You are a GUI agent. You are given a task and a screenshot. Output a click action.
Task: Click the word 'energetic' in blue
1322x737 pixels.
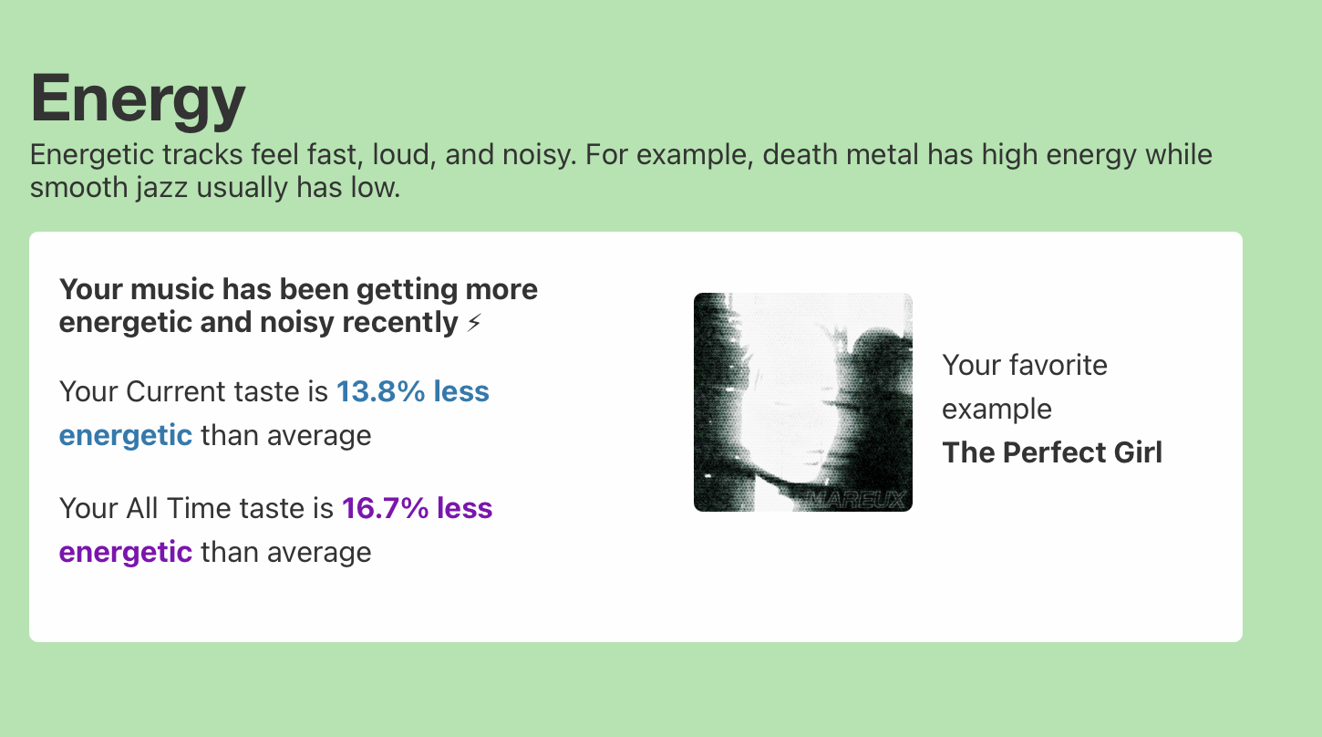[126, 436]
